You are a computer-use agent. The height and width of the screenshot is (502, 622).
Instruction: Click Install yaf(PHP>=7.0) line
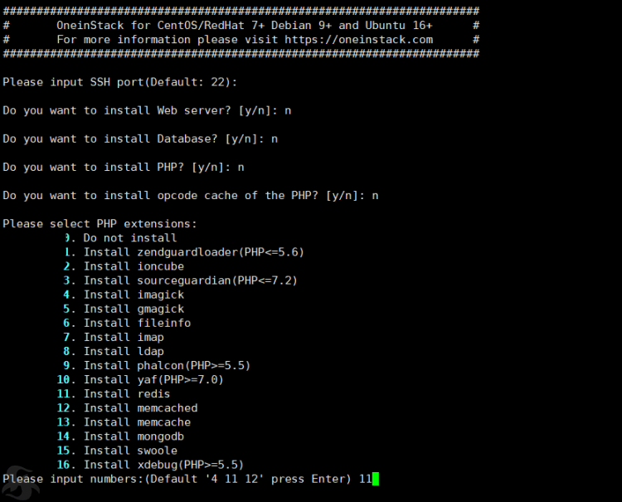(x=140, y=380)
